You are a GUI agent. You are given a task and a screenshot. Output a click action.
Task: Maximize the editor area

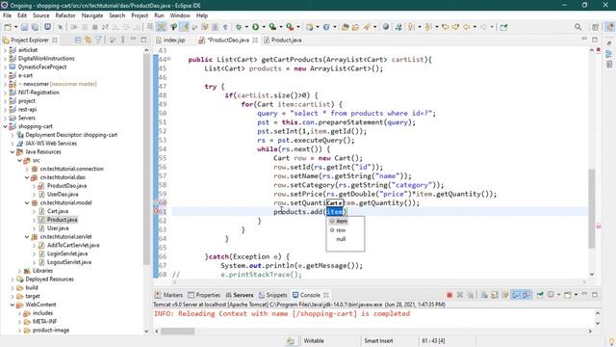tap(595, 40)
